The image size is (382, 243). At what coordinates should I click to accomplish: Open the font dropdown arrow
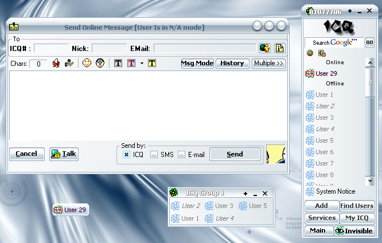[x=142, y=64]
